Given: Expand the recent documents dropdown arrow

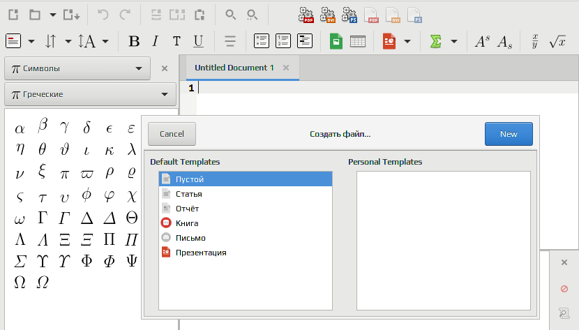Looking at the screenshot, I should pos(53,15).
